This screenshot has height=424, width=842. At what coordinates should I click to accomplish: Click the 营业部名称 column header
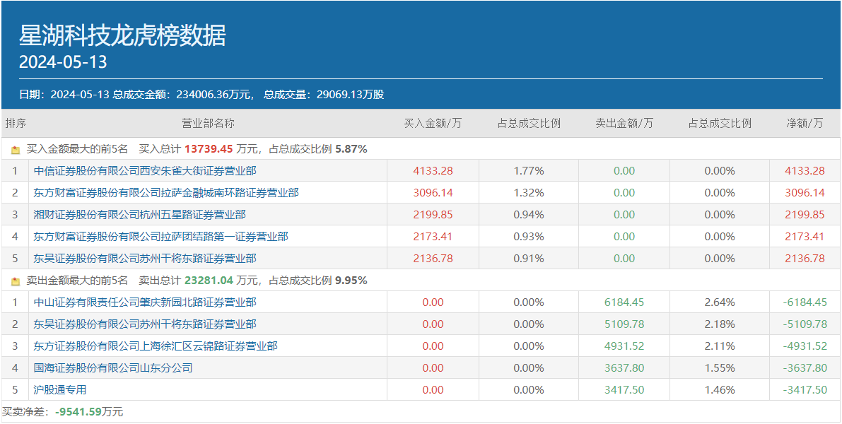(208, 124)
